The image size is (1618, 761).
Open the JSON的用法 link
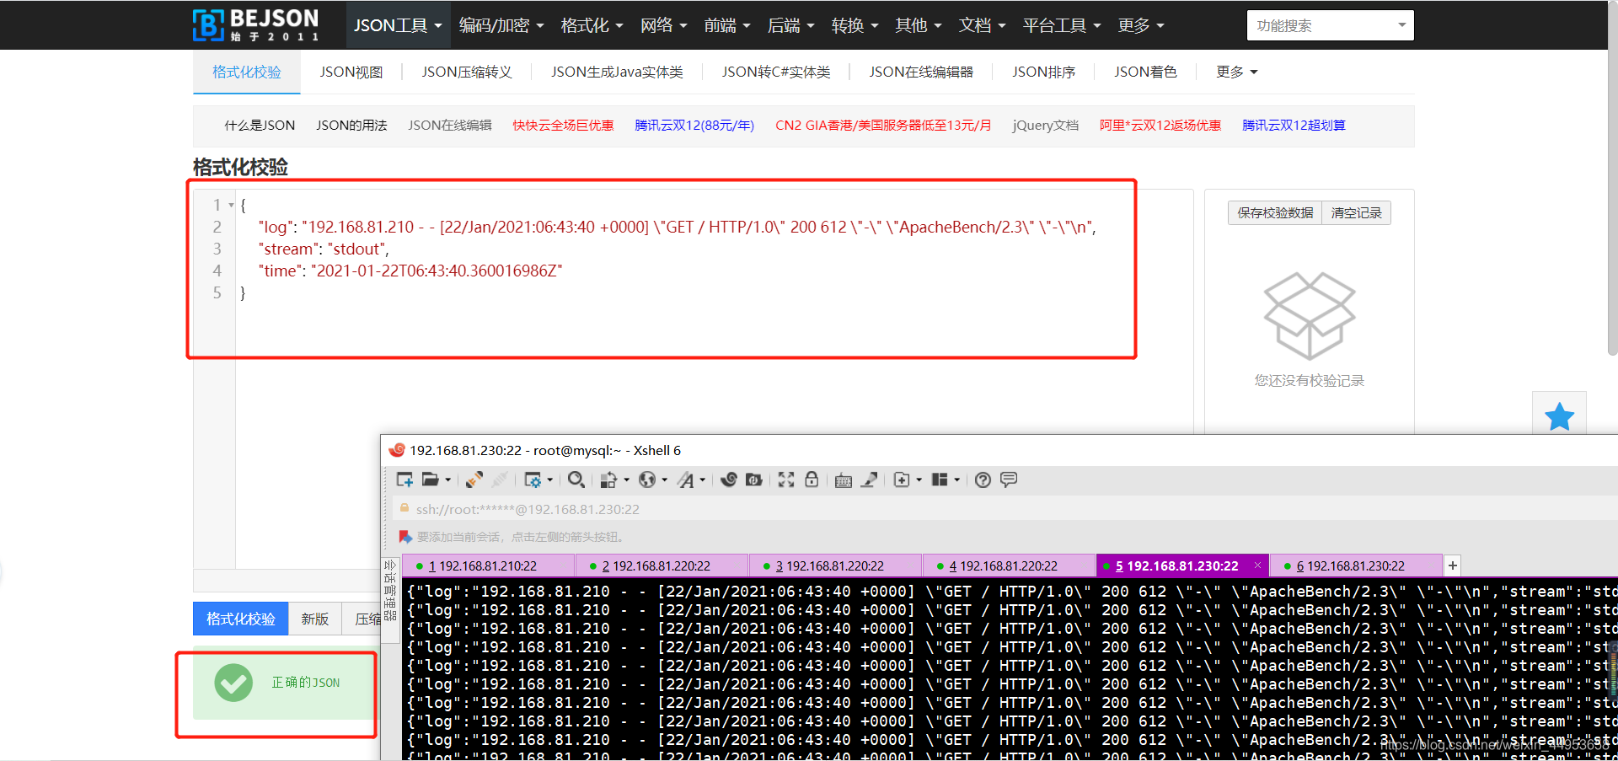click(x=351, y=126)
